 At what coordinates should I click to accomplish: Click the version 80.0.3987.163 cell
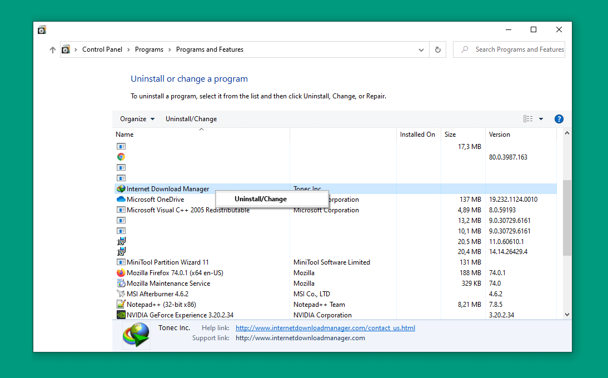(508, 157)
